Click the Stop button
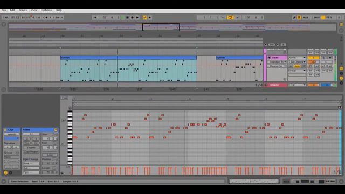345x194 pixels. [127, 18]
